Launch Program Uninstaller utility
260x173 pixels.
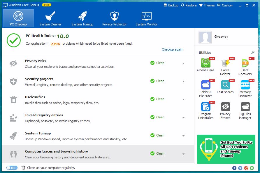205,110
